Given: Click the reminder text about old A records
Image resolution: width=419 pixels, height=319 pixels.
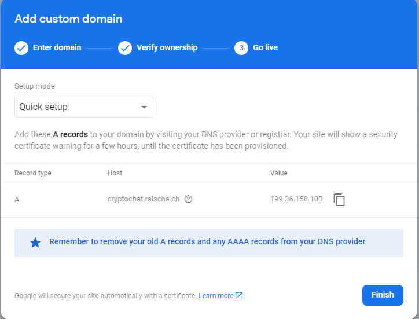Looking at the screenshot, I should pyautogui.click(x=207, y=241).
